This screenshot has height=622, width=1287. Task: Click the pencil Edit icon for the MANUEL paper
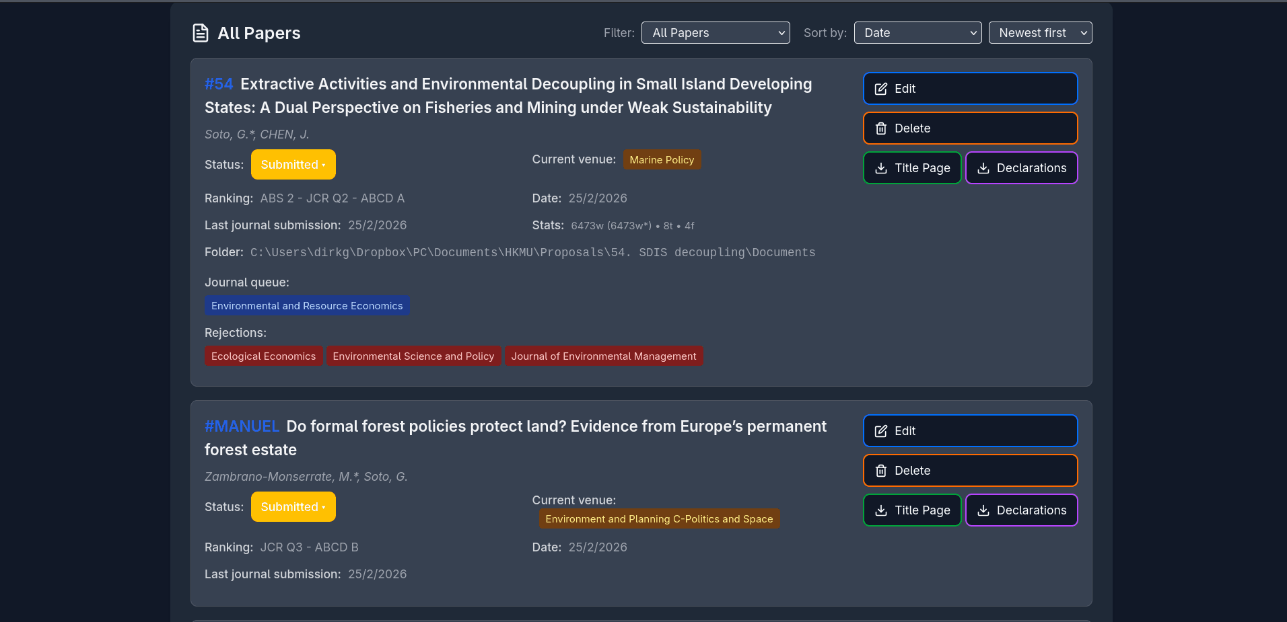click(x=880, y=430)
